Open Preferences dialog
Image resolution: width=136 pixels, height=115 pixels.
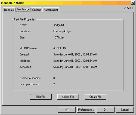[x=86, y=110]
